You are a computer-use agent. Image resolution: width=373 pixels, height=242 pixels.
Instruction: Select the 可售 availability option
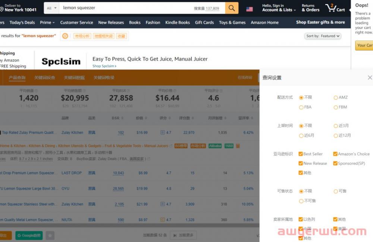[x=336, y=191]
